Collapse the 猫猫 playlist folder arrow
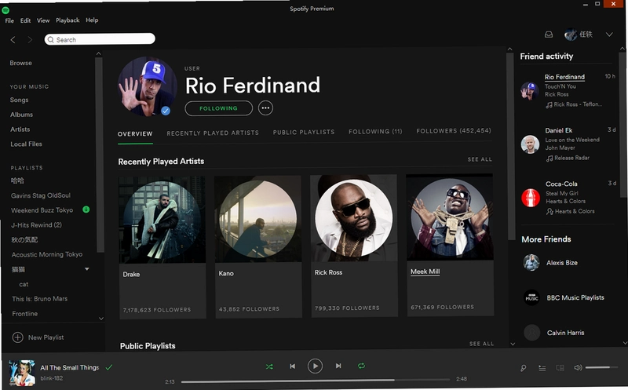The width and height of the screenshot is (628, 390). [87, 269]
